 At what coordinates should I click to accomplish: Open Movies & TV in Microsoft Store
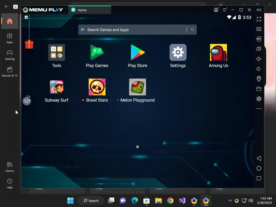click(x=10, y=72)
